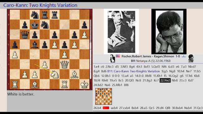Select the white pawn on e5

click(x=55, y=45)
